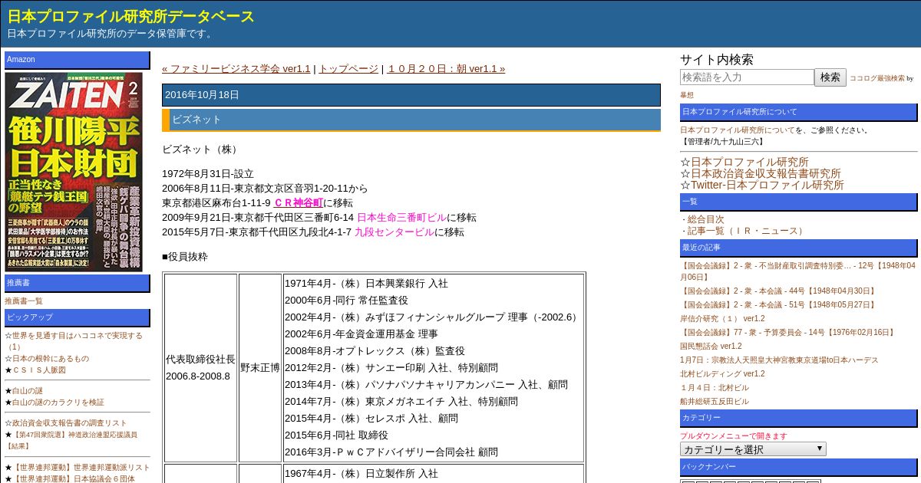
Task: Open the ＣＲ神谷町 link
Action: click(299, 203)
